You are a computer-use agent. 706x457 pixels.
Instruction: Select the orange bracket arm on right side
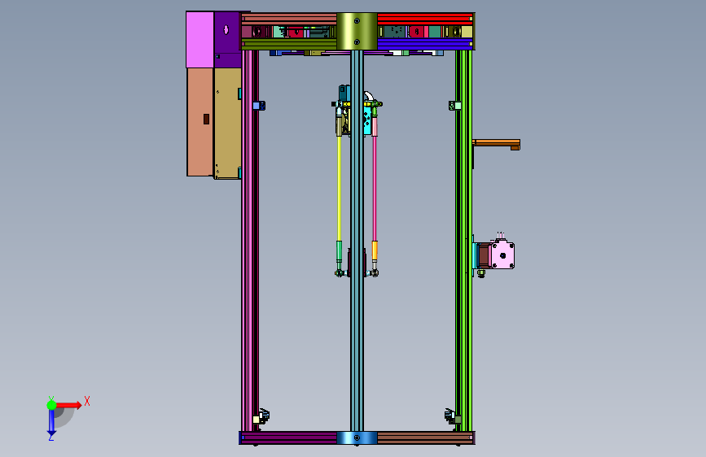496,143
